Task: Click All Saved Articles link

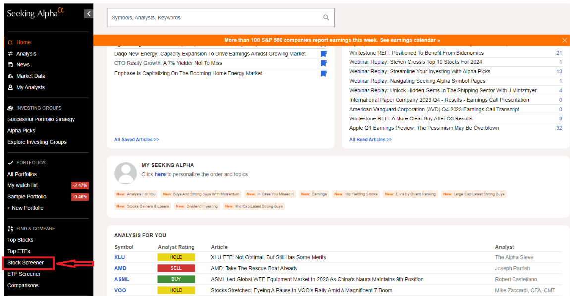Action: coord(137,140)
